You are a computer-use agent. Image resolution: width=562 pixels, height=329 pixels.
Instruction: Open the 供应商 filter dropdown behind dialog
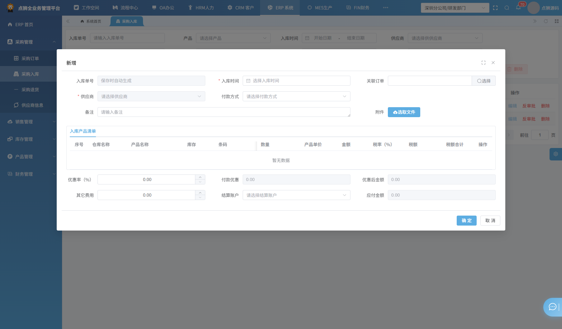tap(445, 38)
